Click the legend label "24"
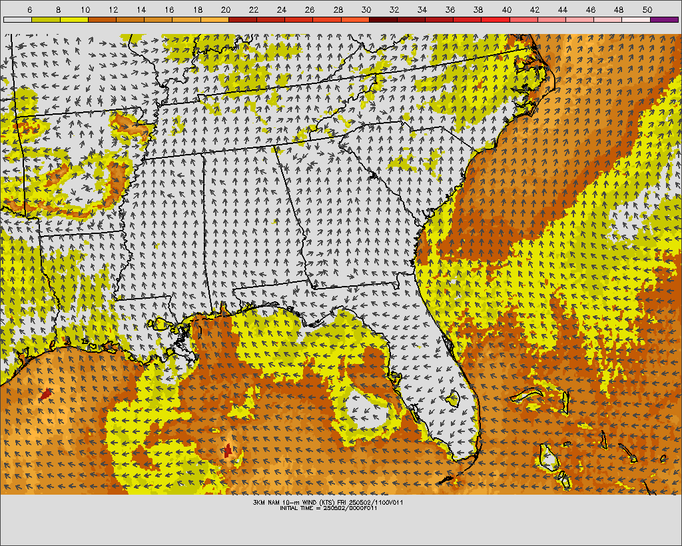The height and width of the screenshot is (546, 682). pyautogui.click(x=282, y=9)
